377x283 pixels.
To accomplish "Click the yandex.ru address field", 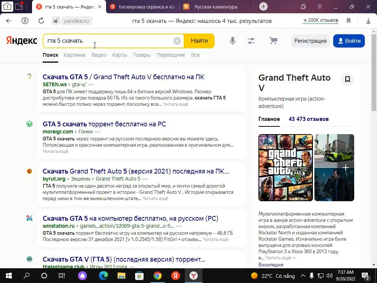I will tap(77, 21).
